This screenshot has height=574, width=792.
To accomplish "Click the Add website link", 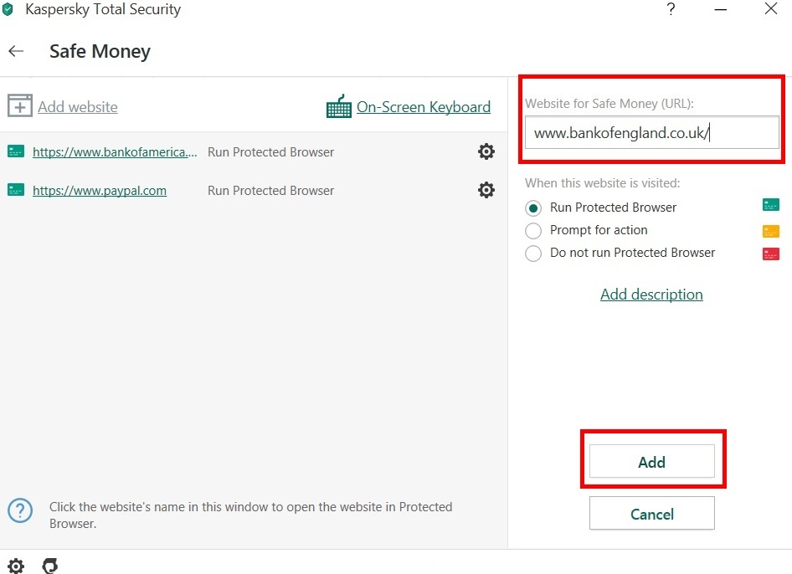I will point(78,107).
